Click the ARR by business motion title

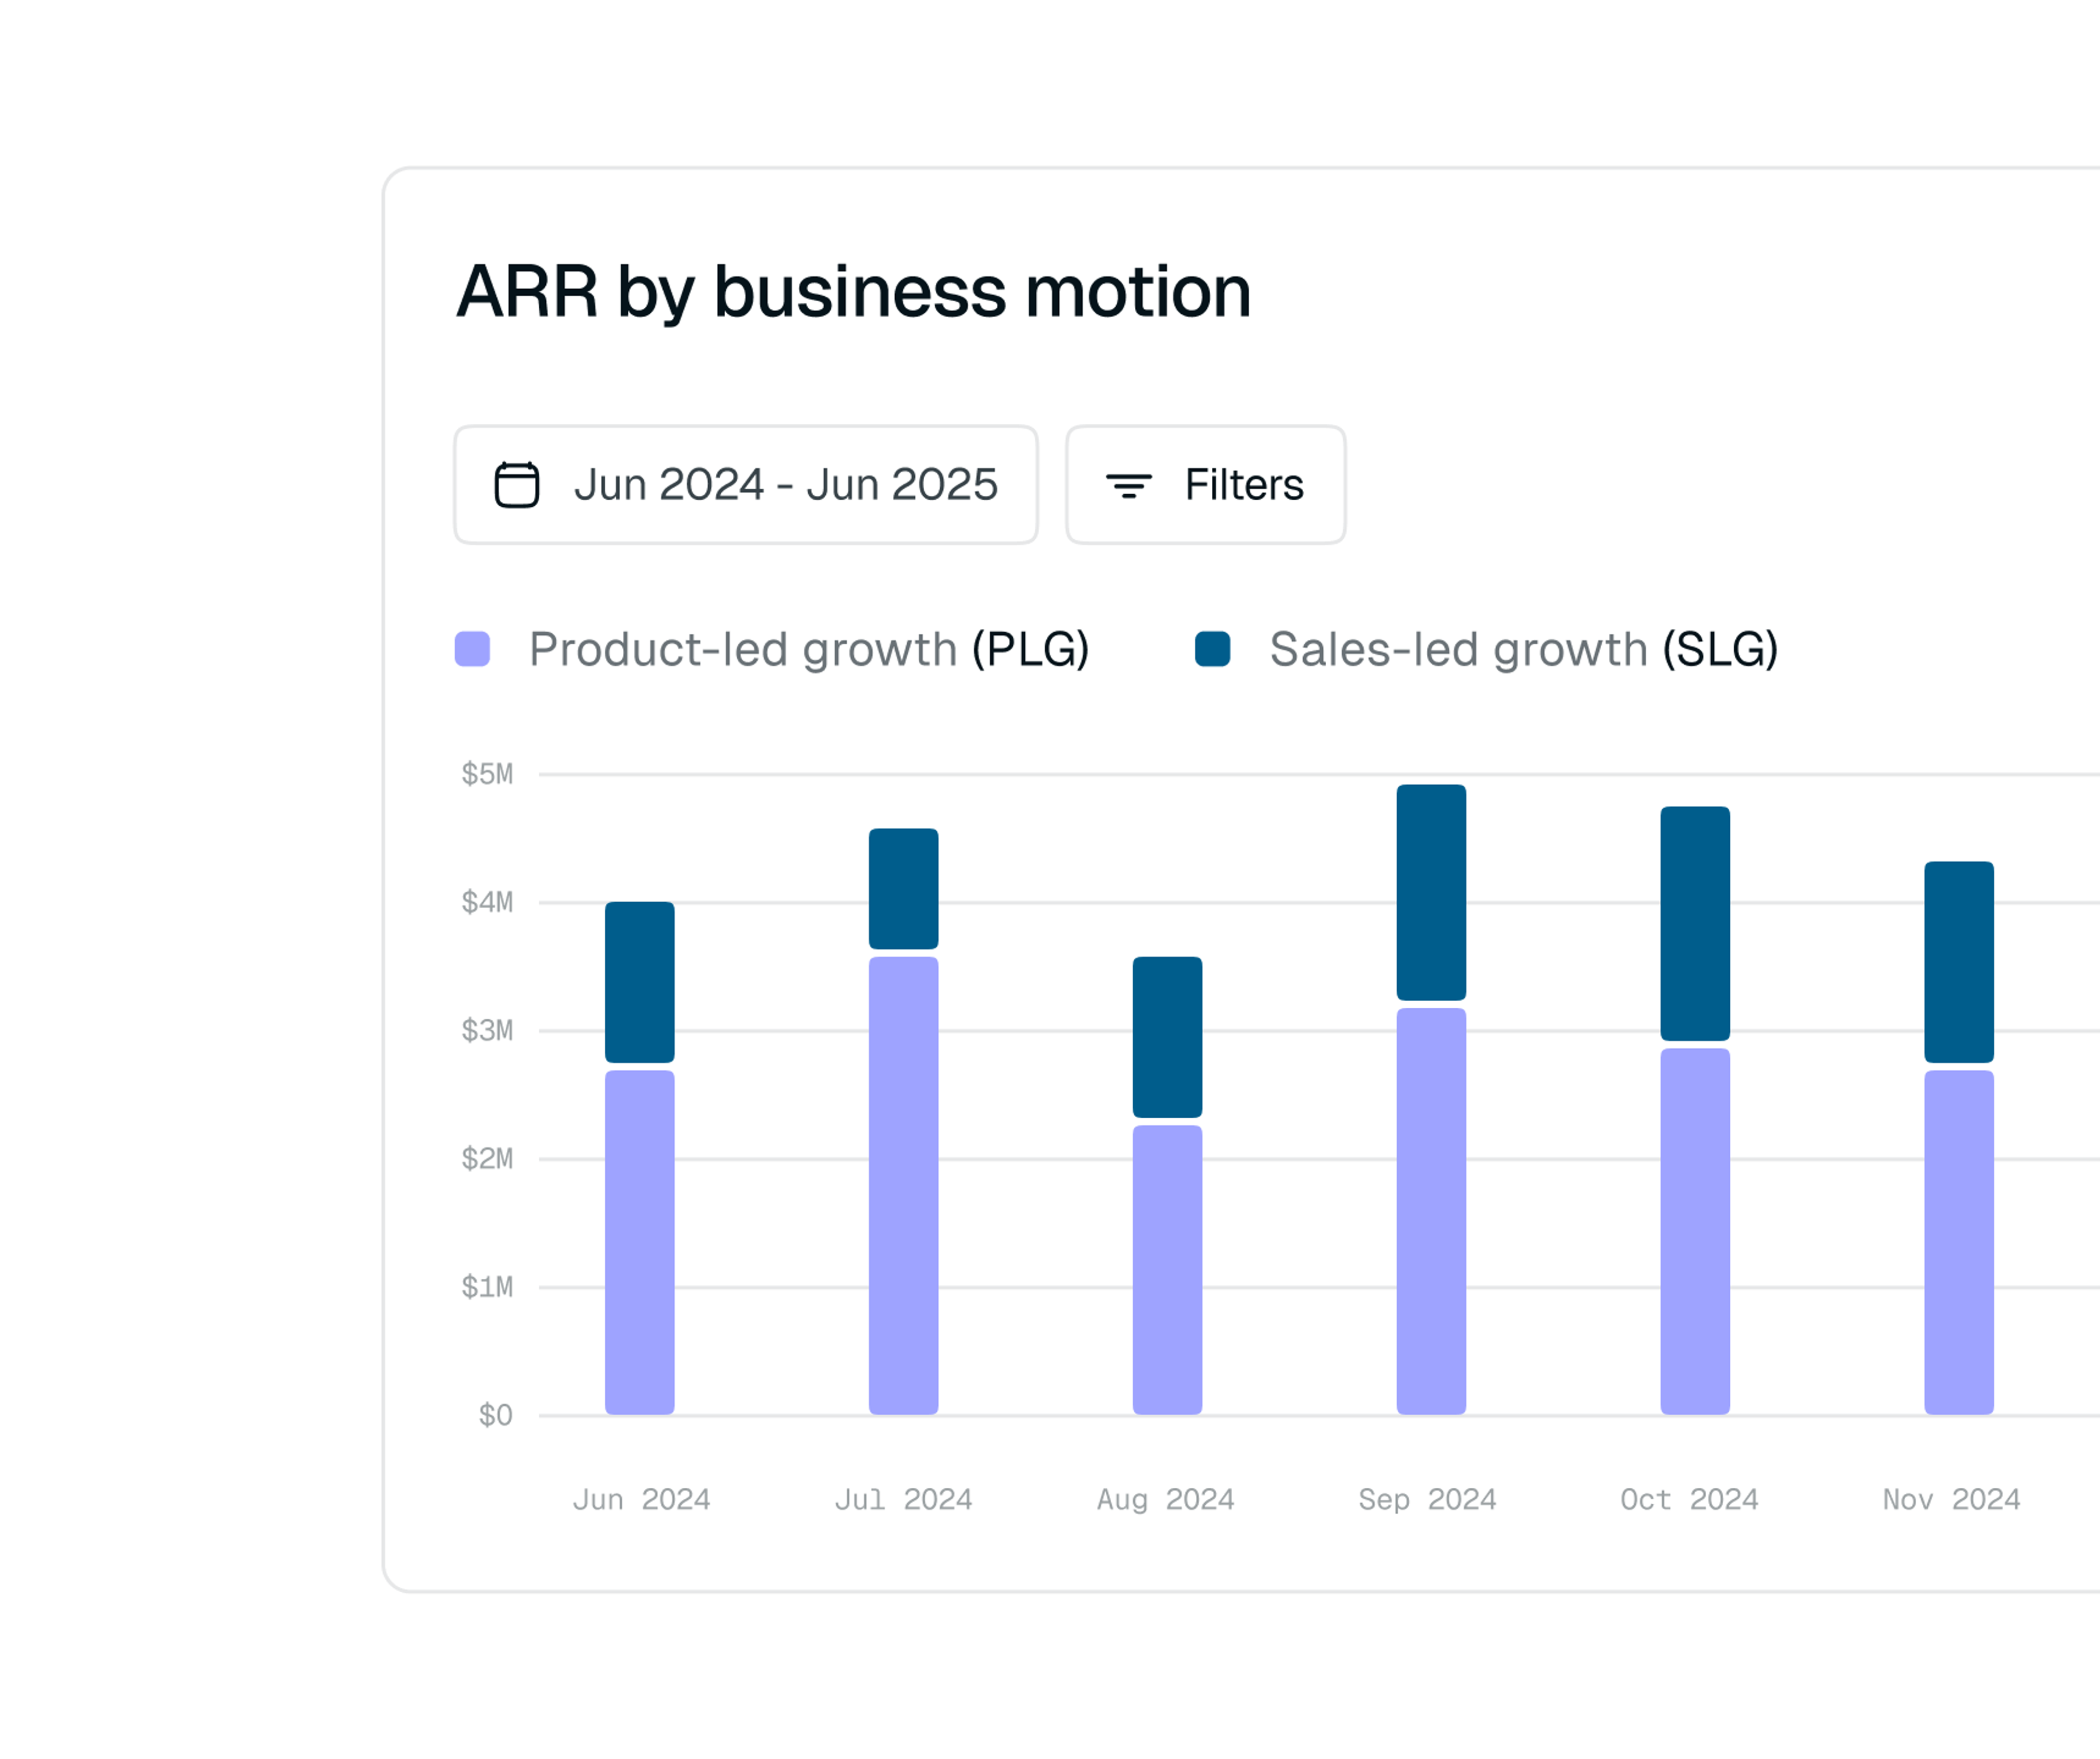(x=854, y=293)
